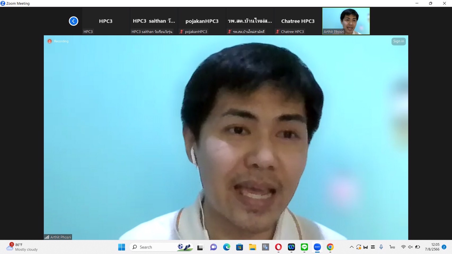Screen dimensions: 452x254
Task: Click the Arthit Phosri name label on video
Action: click(x=61, y=237)
